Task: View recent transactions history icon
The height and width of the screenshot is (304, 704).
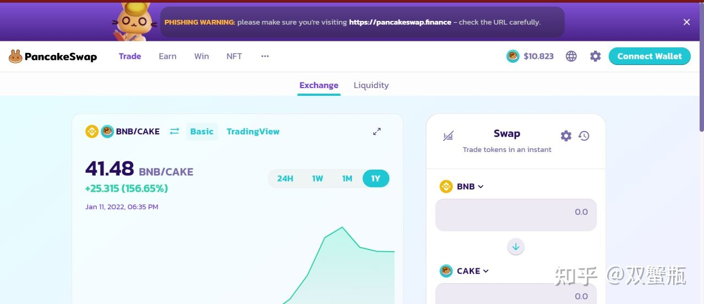Action: pyautogui.click(x=584, y=136)
